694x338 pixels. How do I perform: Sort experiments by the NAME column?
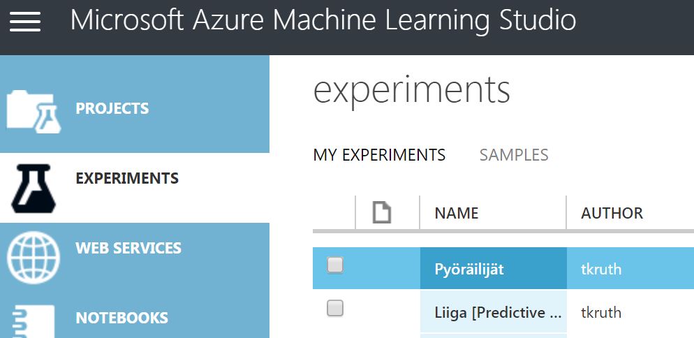tap(457, 213)
